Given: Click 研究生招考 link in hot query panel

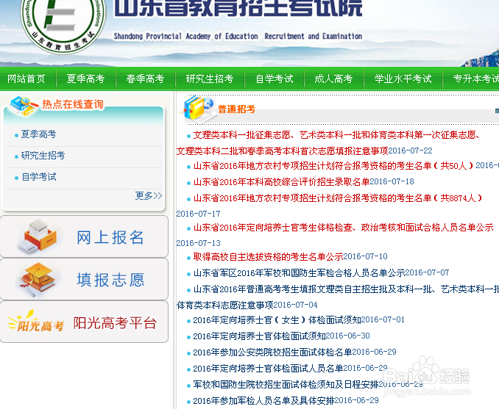Looking at the screenshot, I should pos(43,156).
